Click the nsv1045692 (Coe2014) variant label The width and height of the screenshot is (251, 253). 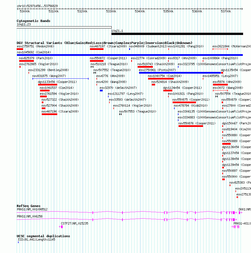point(34,52)
